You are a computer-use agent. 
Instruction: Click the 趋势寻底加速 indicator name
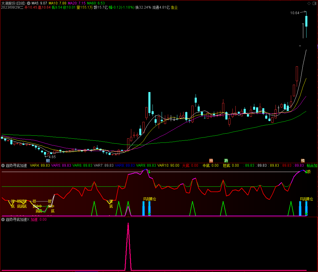(x=17, y=166)
